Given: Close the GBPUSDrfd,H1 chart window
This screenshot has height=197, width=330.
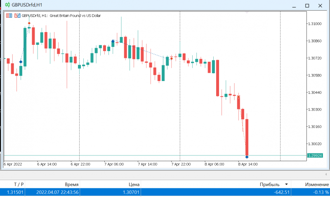Looking at the screenshot, I should coord(320,6).
